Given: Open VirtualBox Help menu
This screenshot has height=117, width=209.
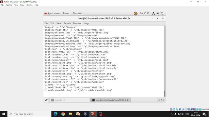Looking at the screenshot, I should (36, 5).
